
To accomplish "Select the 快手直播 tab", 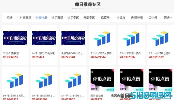I will click(x=57, y=18).
